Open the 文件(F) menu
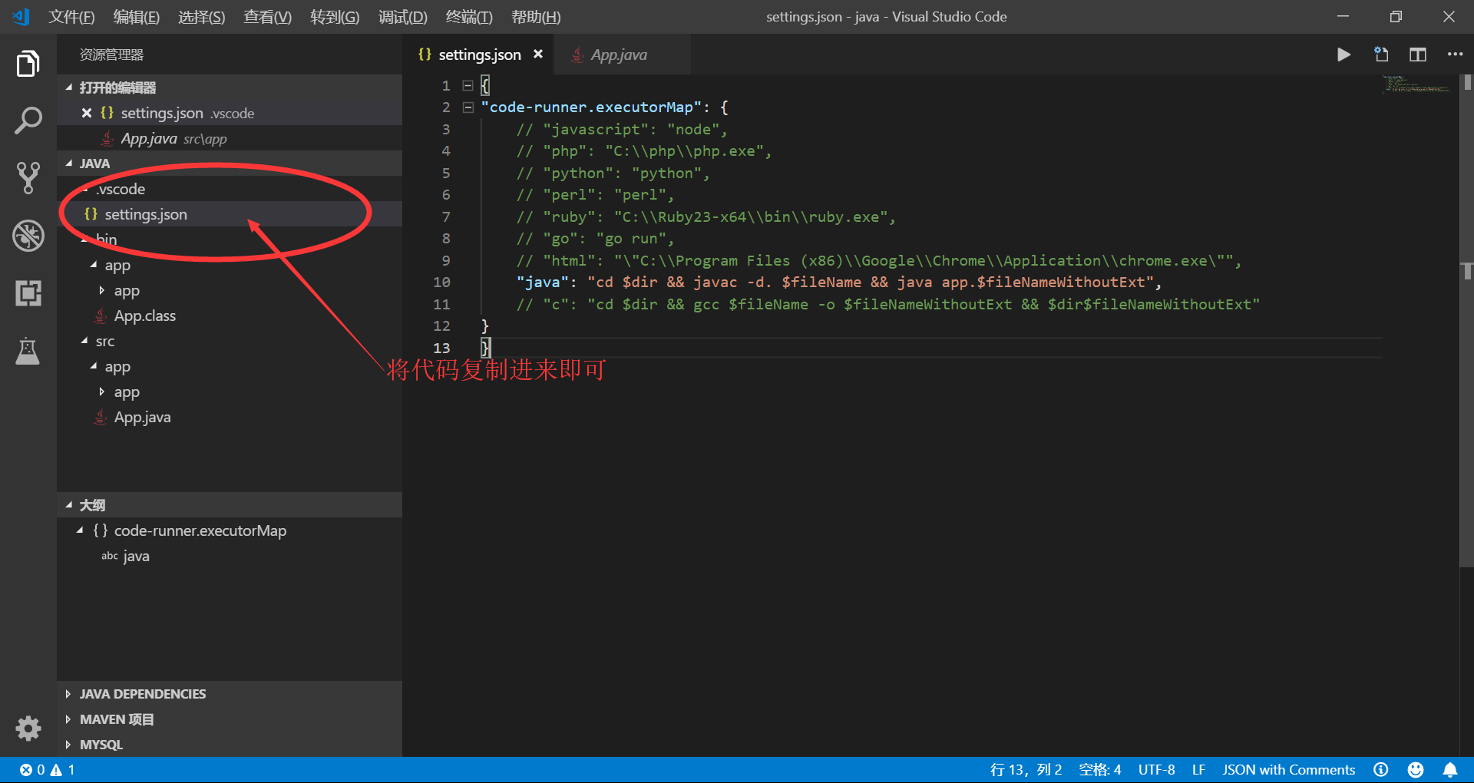Viewport: 1474px width, 783px height. tap(71, 16)
